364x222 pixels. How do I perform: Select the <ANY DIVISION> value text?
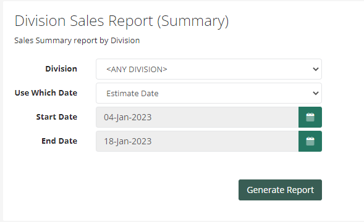point(137,69)
